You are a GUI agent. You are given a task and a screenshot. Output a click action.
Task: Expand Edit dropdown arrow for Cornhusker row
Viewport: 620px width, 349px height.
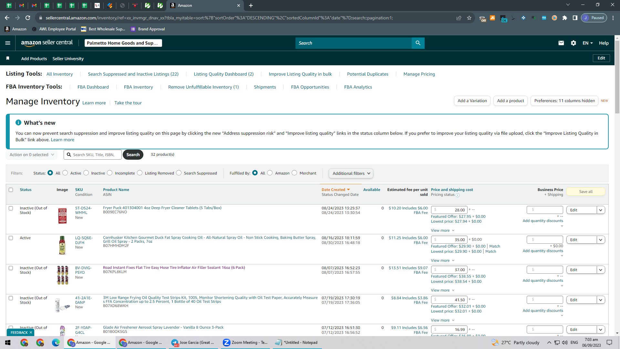[x=601, y=240]
